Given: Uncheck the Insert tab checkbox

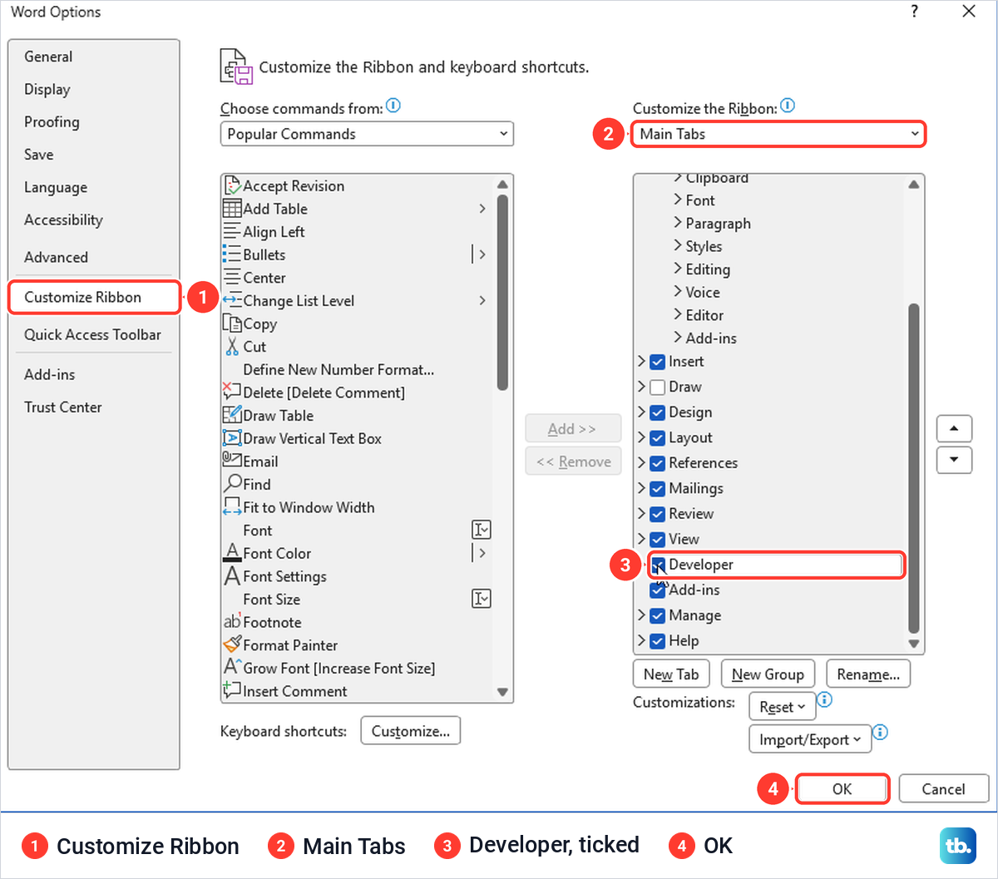Looking at the screenshot, I should coord(657,362).
